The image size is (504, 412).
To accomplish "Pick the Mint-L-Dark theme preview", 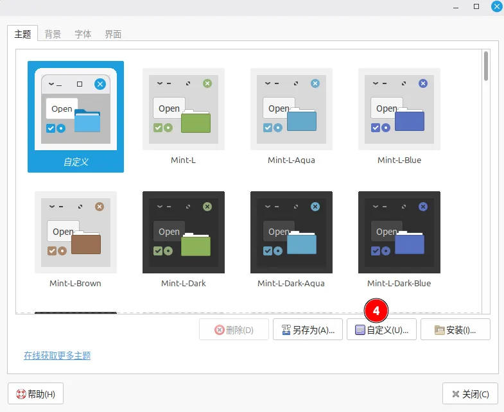I will [184, 232].
